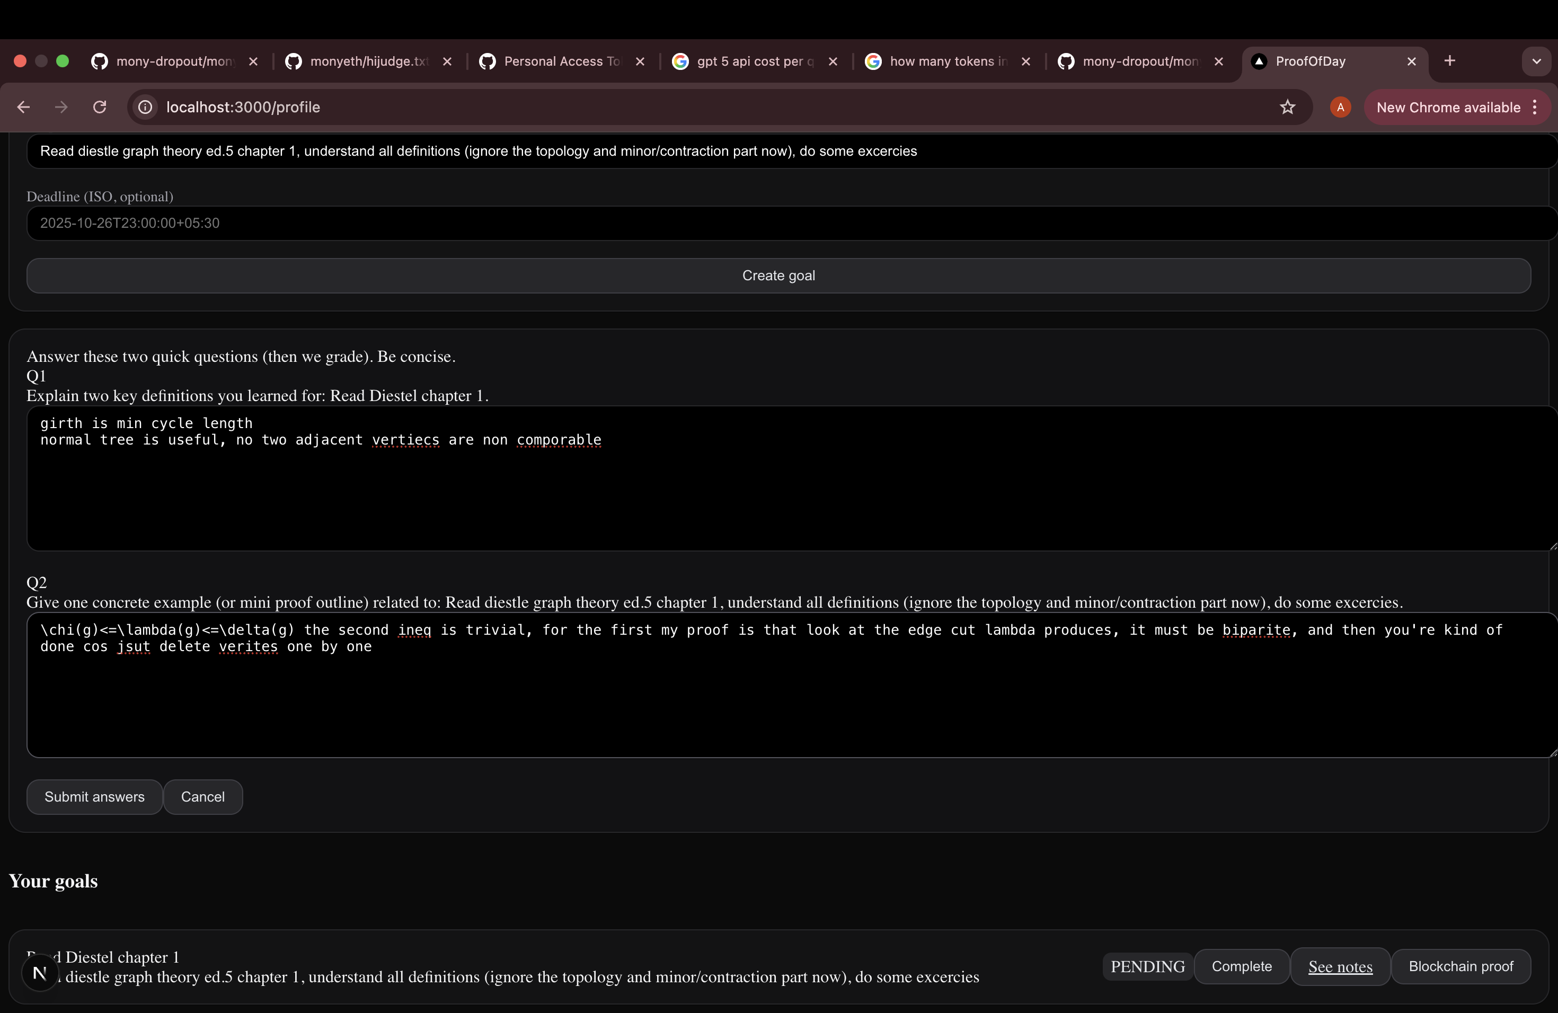Switch to the Personal Access Token tab
This screenshot has width=1558, height=1013.
click(x=561, y=61)
